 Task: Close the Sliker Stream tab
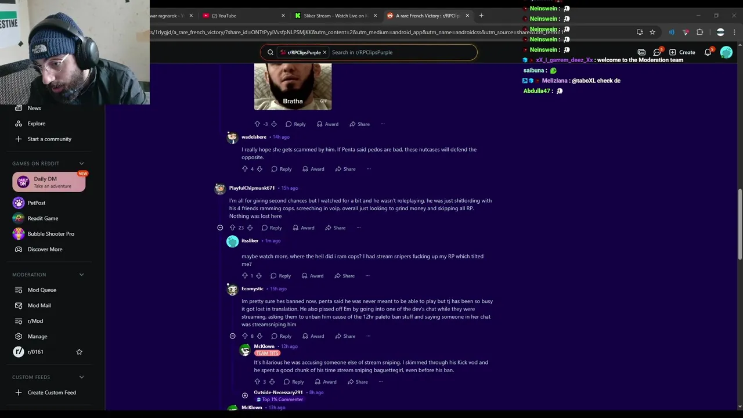(375, 16)
